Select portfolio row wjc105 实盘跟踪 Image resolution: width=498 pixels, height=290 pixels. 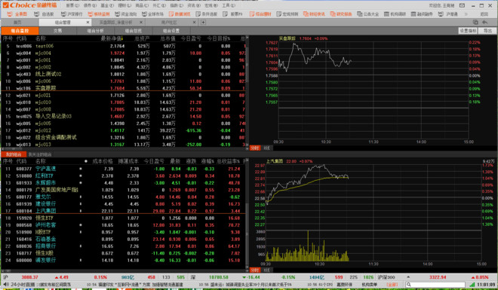(x=123, y=88)
